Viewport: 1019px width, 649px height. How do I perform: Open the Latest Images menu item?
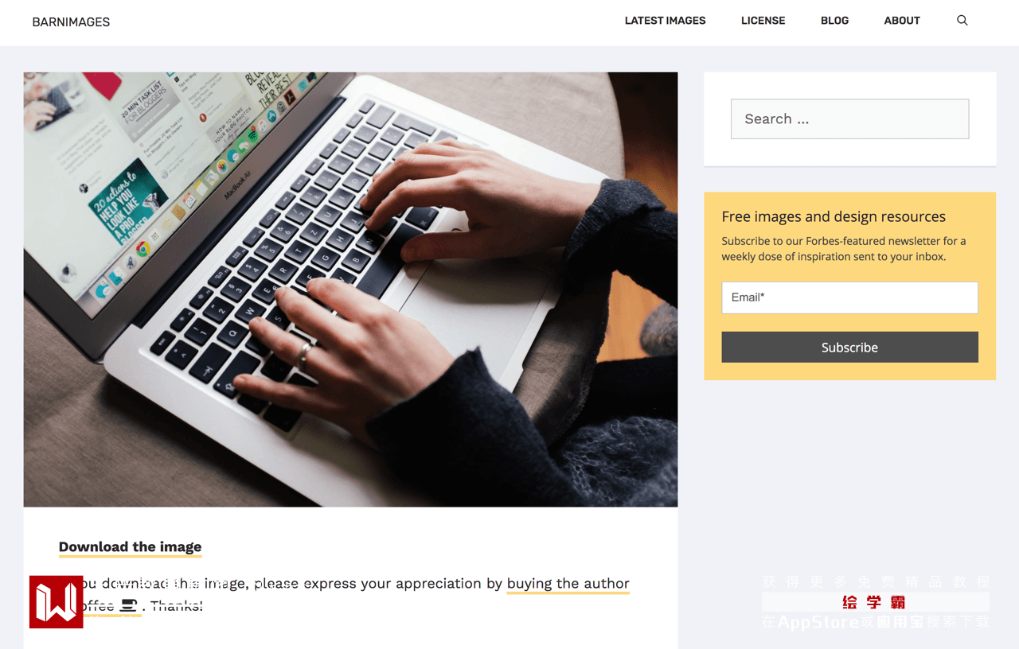(665, 21)
